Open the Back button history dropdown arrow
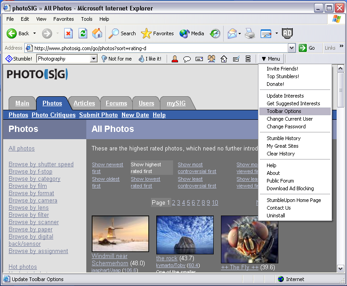 point(34,33)
